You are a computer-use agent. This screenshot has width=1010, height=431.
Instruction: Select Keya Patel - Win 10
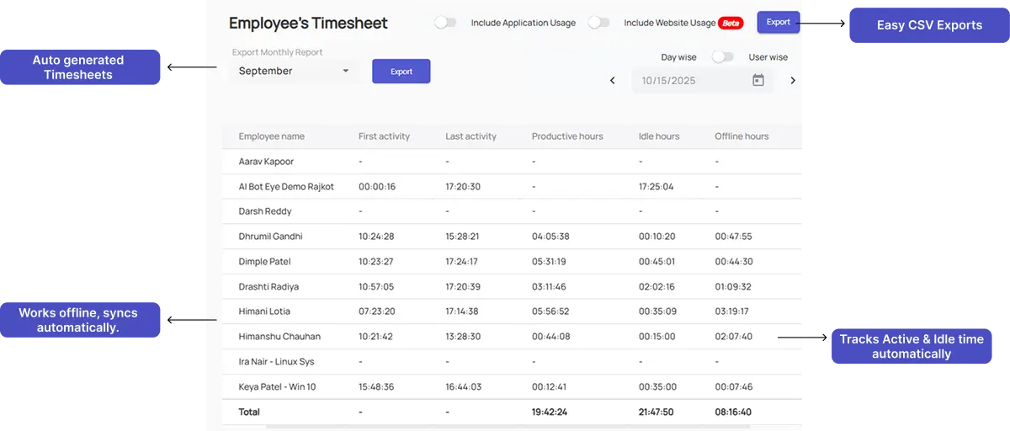click(277, 387)
